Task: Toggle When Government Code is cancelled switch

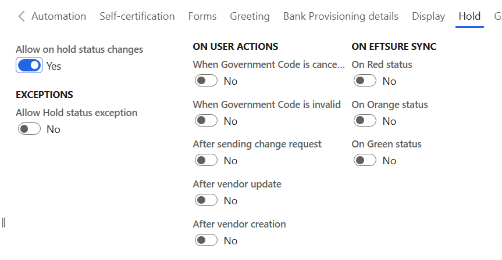Action: (206, 81)
